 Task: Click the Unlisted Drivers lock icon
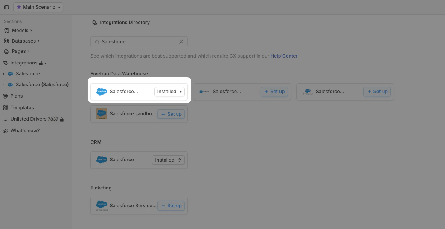[62, 119]
